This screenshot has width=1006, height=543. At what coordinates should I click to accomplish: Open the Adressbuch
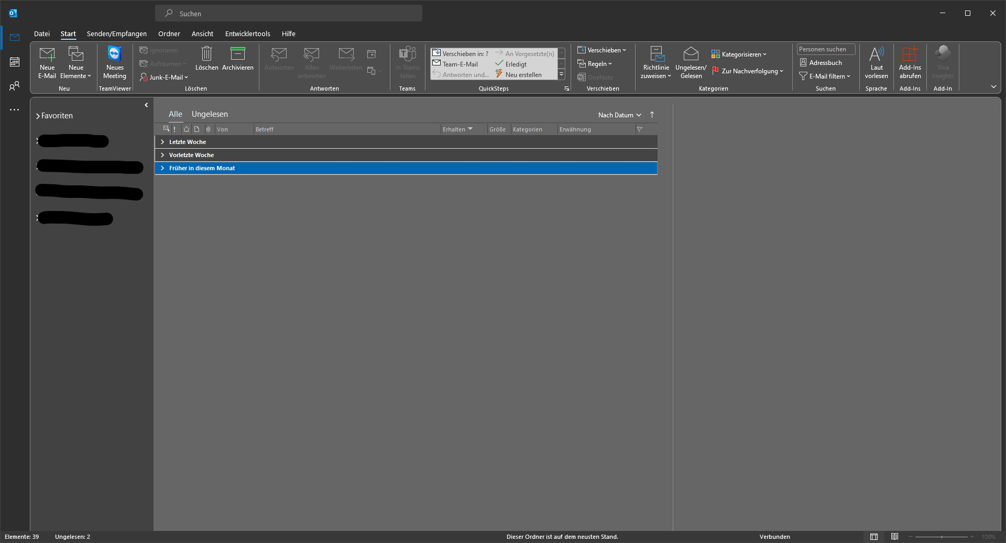pos(821,63)
